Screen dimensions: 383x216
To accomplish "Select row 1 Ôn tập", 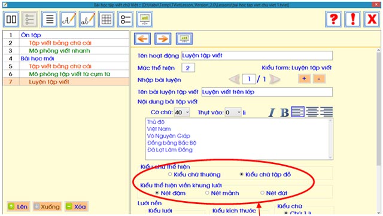I will 66,35.
